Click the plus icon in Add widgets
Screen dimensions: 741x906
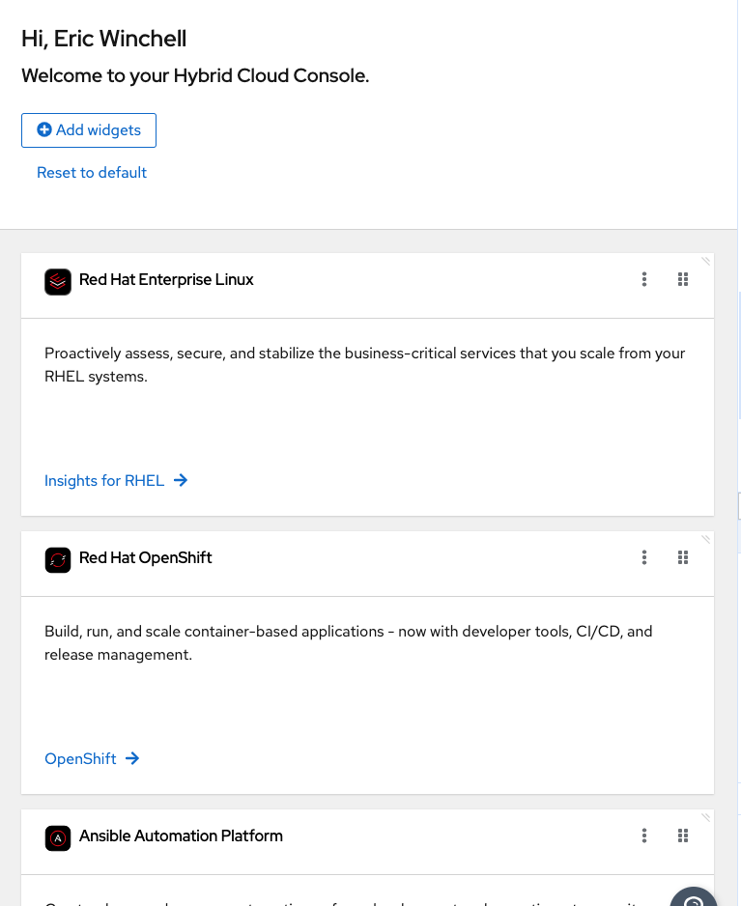tap(44, 129)
